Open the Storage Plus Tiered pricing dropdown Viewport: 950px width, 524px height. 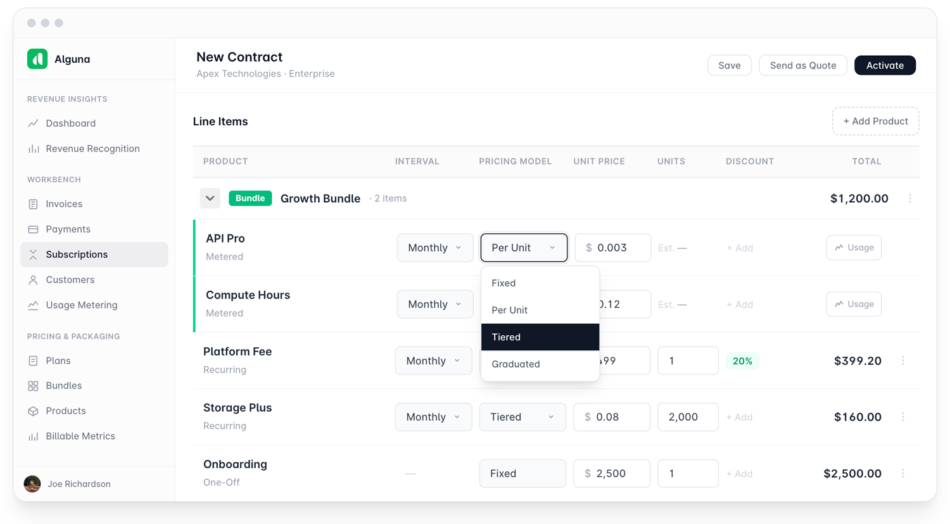522,417
